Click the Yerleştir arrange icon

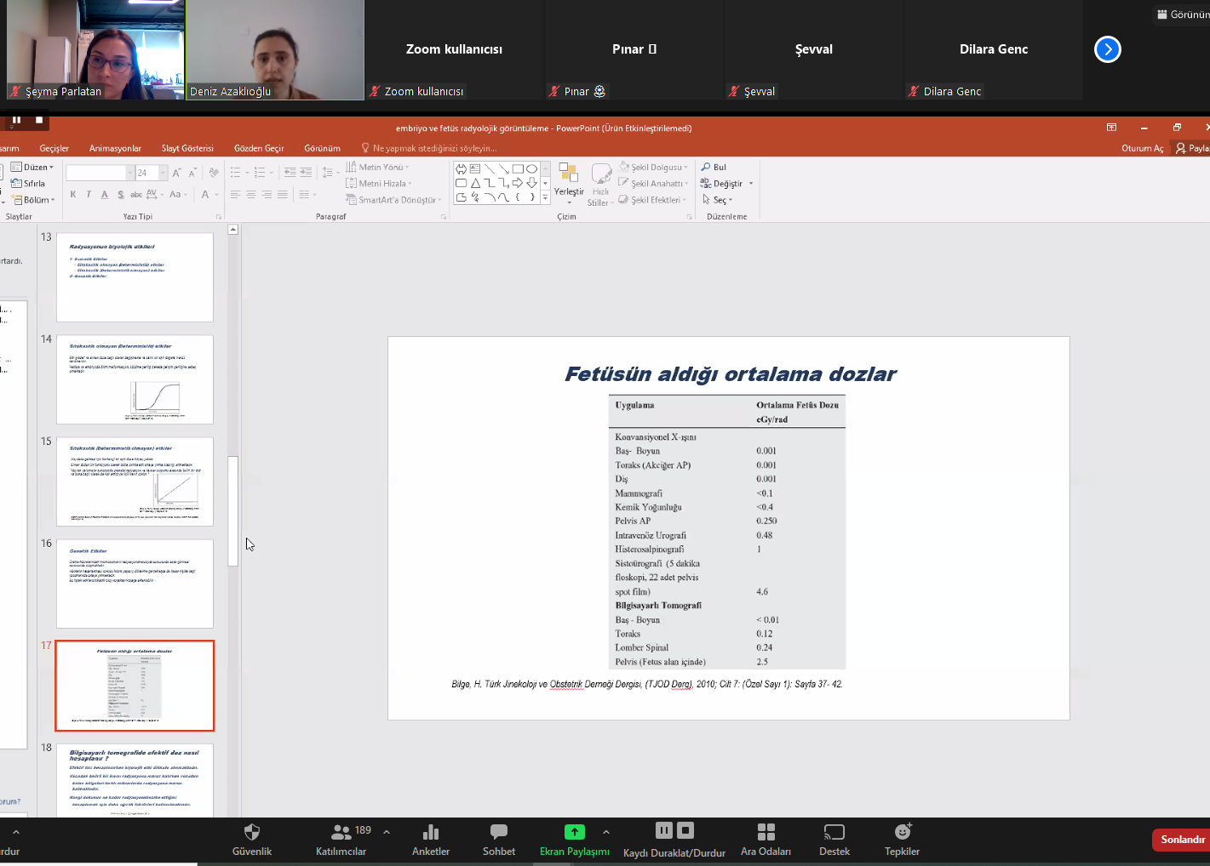tap(569, 180)
